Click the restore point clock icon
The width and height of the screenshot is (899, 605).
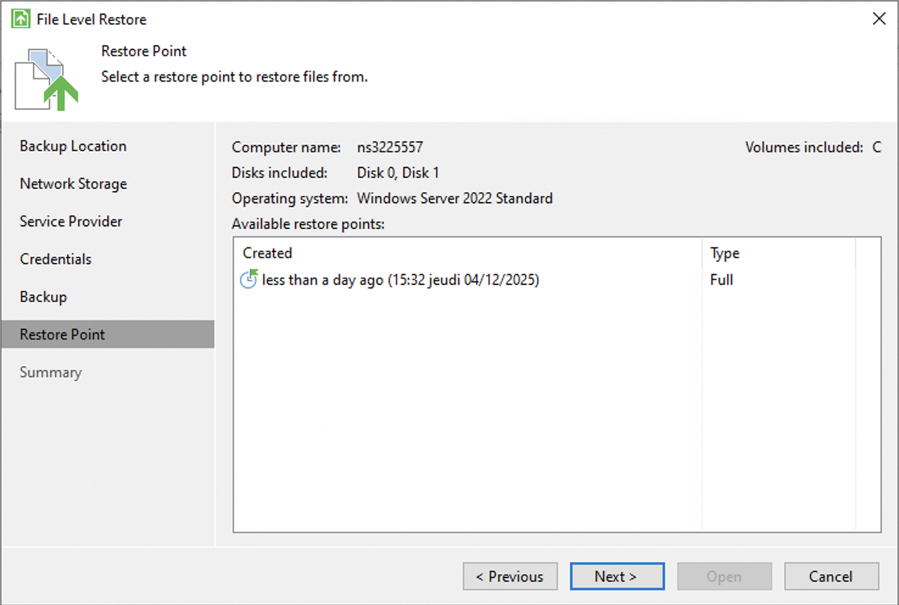click(x=249, y=280)
